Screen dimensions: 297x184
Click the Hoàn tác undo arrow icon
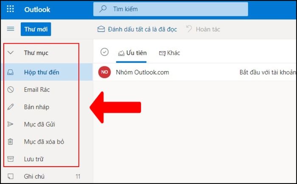coord(189,29)
